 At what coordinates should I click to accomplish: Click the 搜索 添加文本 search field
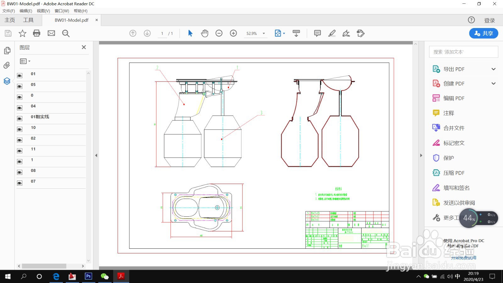(463, 52)
